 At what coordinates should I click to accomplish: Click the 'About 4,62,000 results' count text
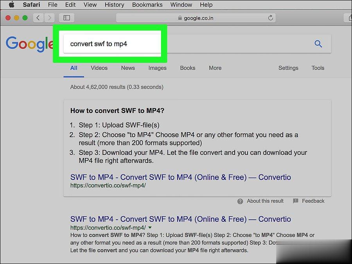coord(117,87)
